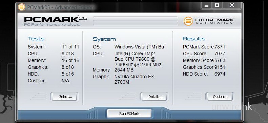Select the Memory score value 5763
The width and height of the screenshot is (268, 123).
220,60
